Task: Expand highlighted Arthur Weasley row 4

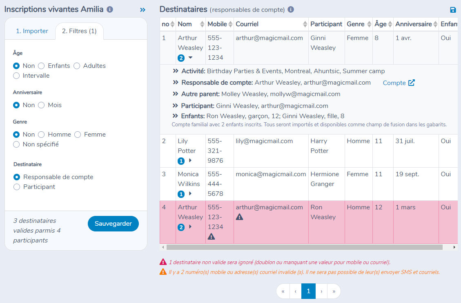Action: (x=190, y=227)
